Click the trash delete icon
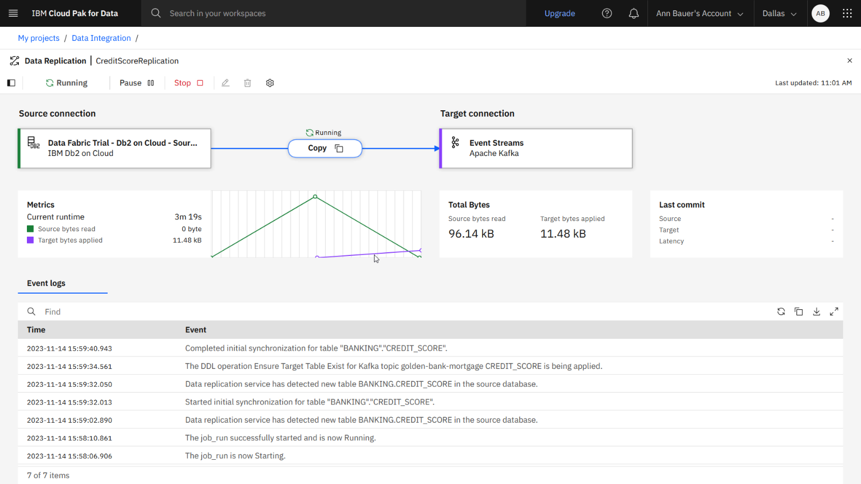The width and height of the screenshot is (861, 484). click(x=248, y=83)
